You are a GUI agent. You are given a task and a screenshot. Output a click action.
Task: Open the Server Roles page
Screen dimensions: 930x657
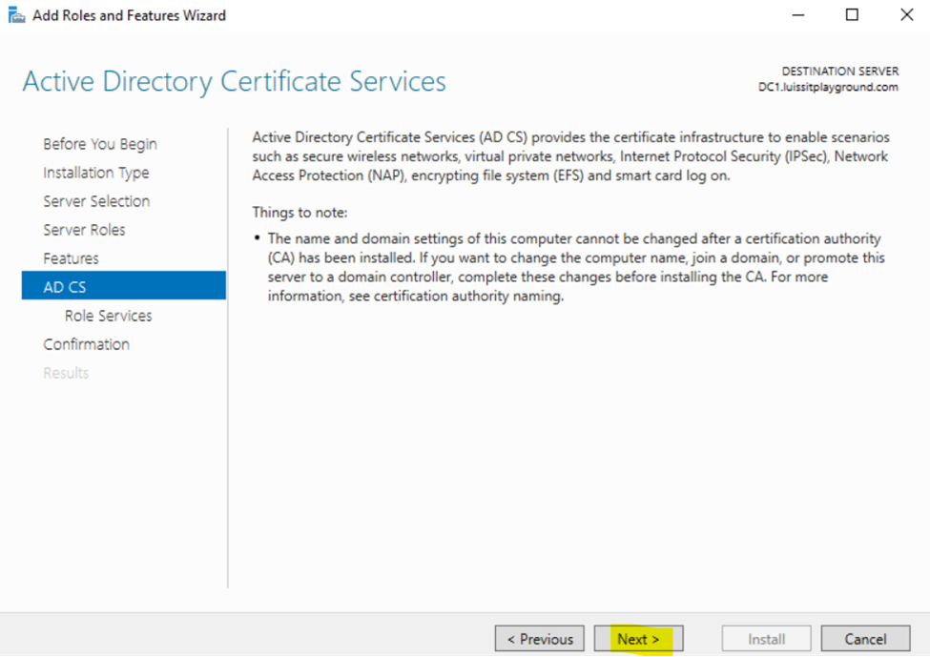tap(84, 230)
